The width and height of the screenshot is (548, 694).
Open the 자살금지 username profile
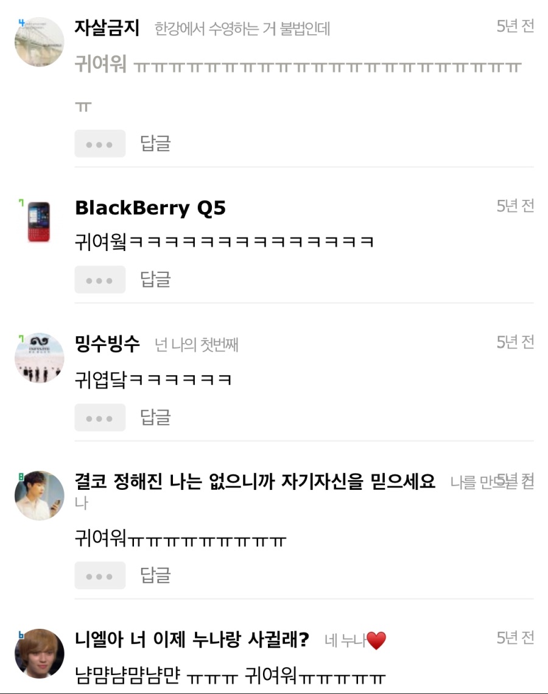(x=107, y=28)
